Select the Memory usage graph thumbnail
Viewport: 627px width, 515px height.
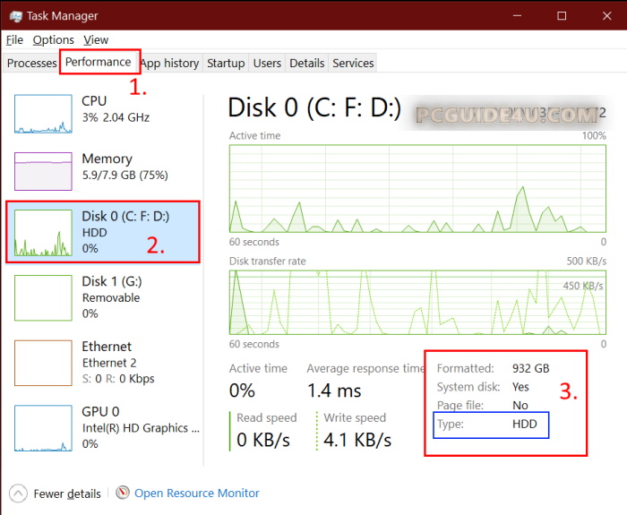43,170
